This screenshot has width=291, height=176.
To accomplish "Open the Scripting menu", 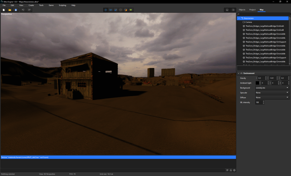I will (62, 5).
